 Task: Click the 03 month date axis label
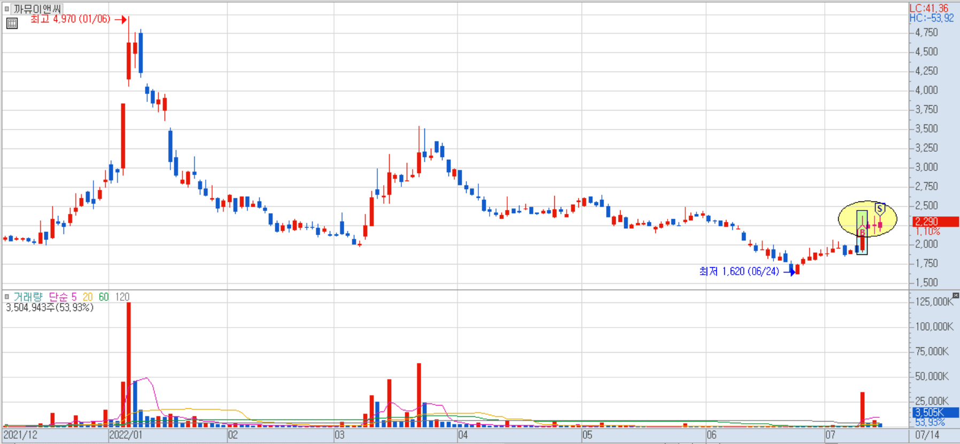click(340, 435)
